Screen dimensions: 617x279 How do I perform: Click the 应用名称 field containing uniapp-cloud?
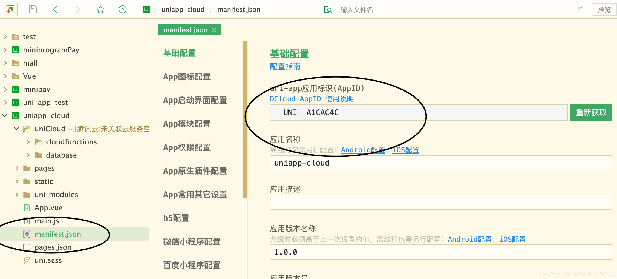click(x=441, y=163)
